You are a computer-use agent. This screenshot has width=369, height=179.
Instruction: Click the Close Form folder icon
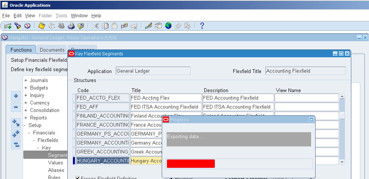(x=81, y=26)
